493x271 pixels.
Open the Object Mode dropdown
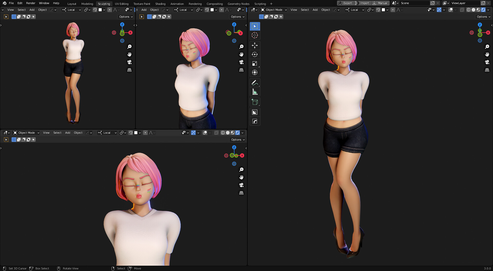tap(273, 10)
